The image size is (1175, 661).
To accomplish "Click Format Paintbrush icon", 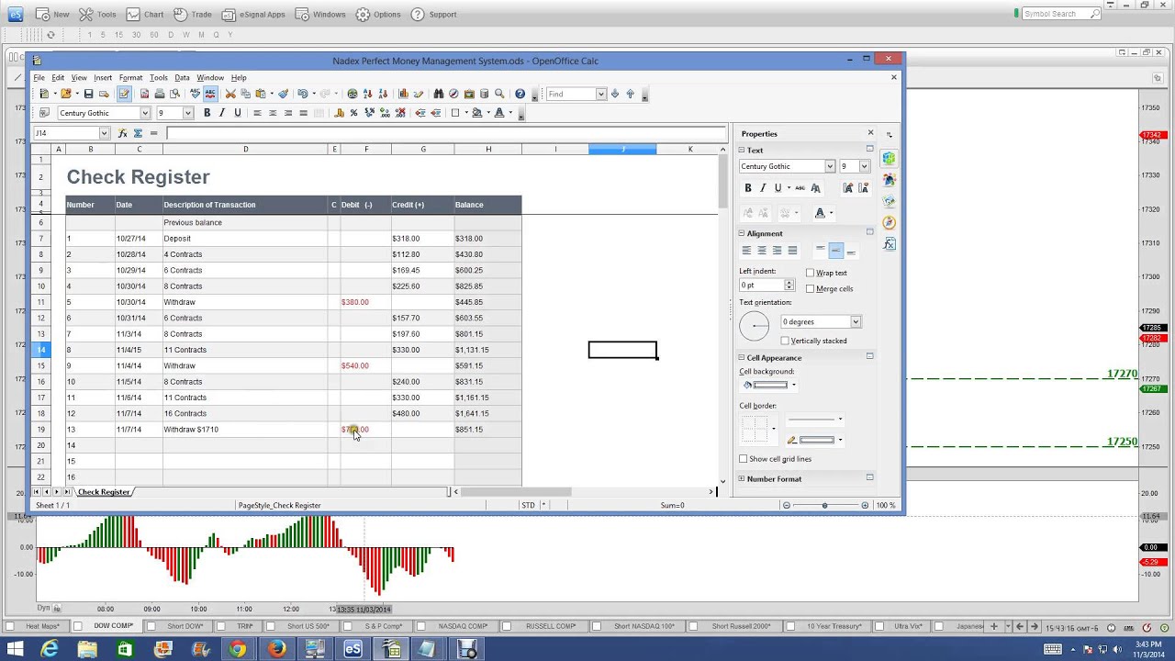I will tap(283, 94).
